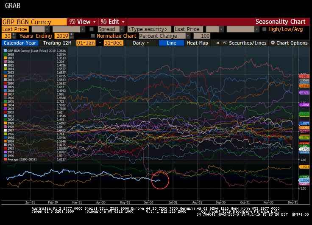Click the Securities/Lines chart icon

coord(225,43)
